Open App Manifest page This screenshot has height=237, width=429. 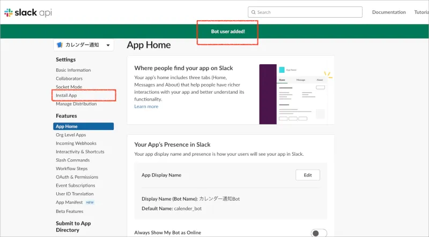pyautogui.click(x=69, y=202)
